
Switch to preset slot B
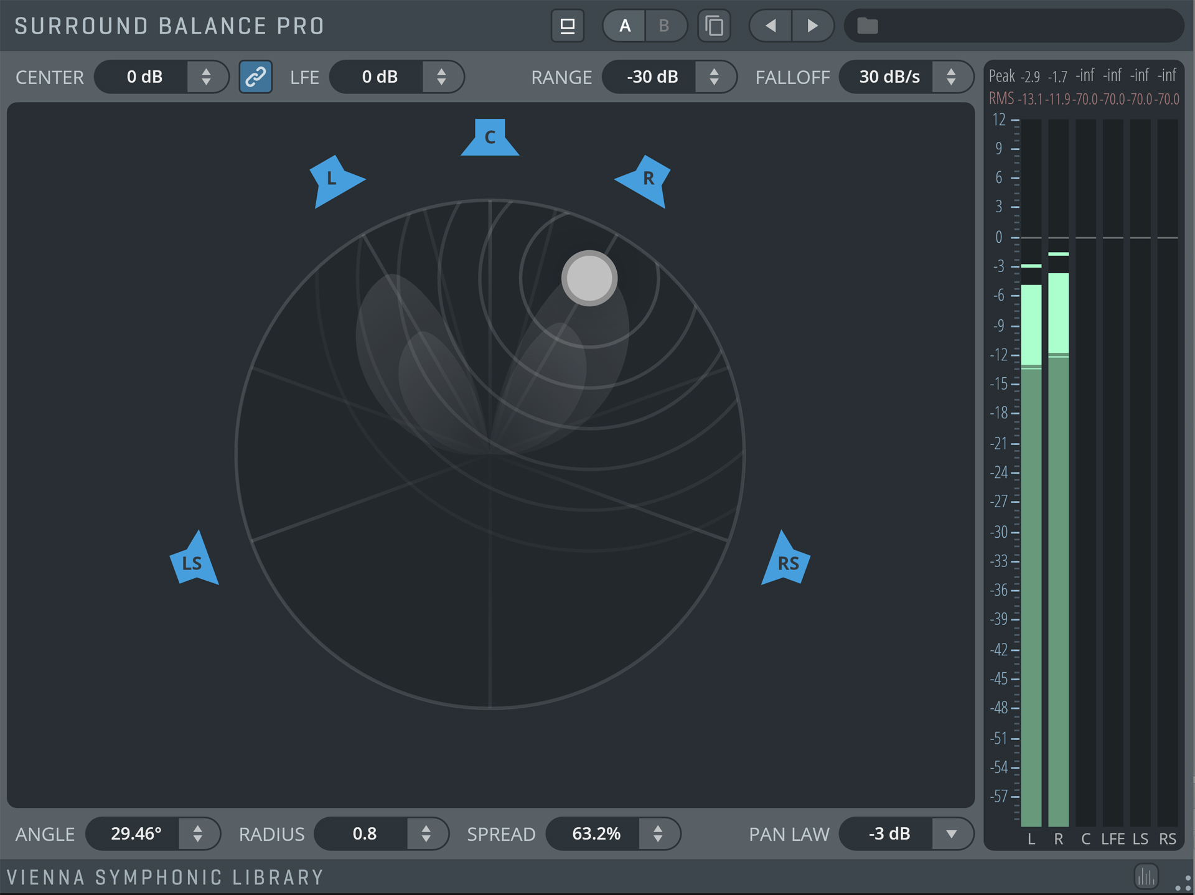pos(664,26)
